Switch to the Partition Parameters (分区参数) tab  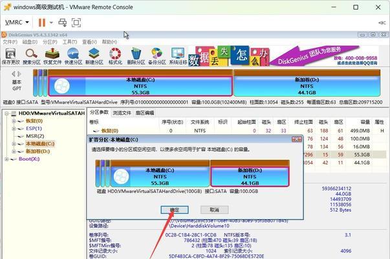click(x=99, y=113)
